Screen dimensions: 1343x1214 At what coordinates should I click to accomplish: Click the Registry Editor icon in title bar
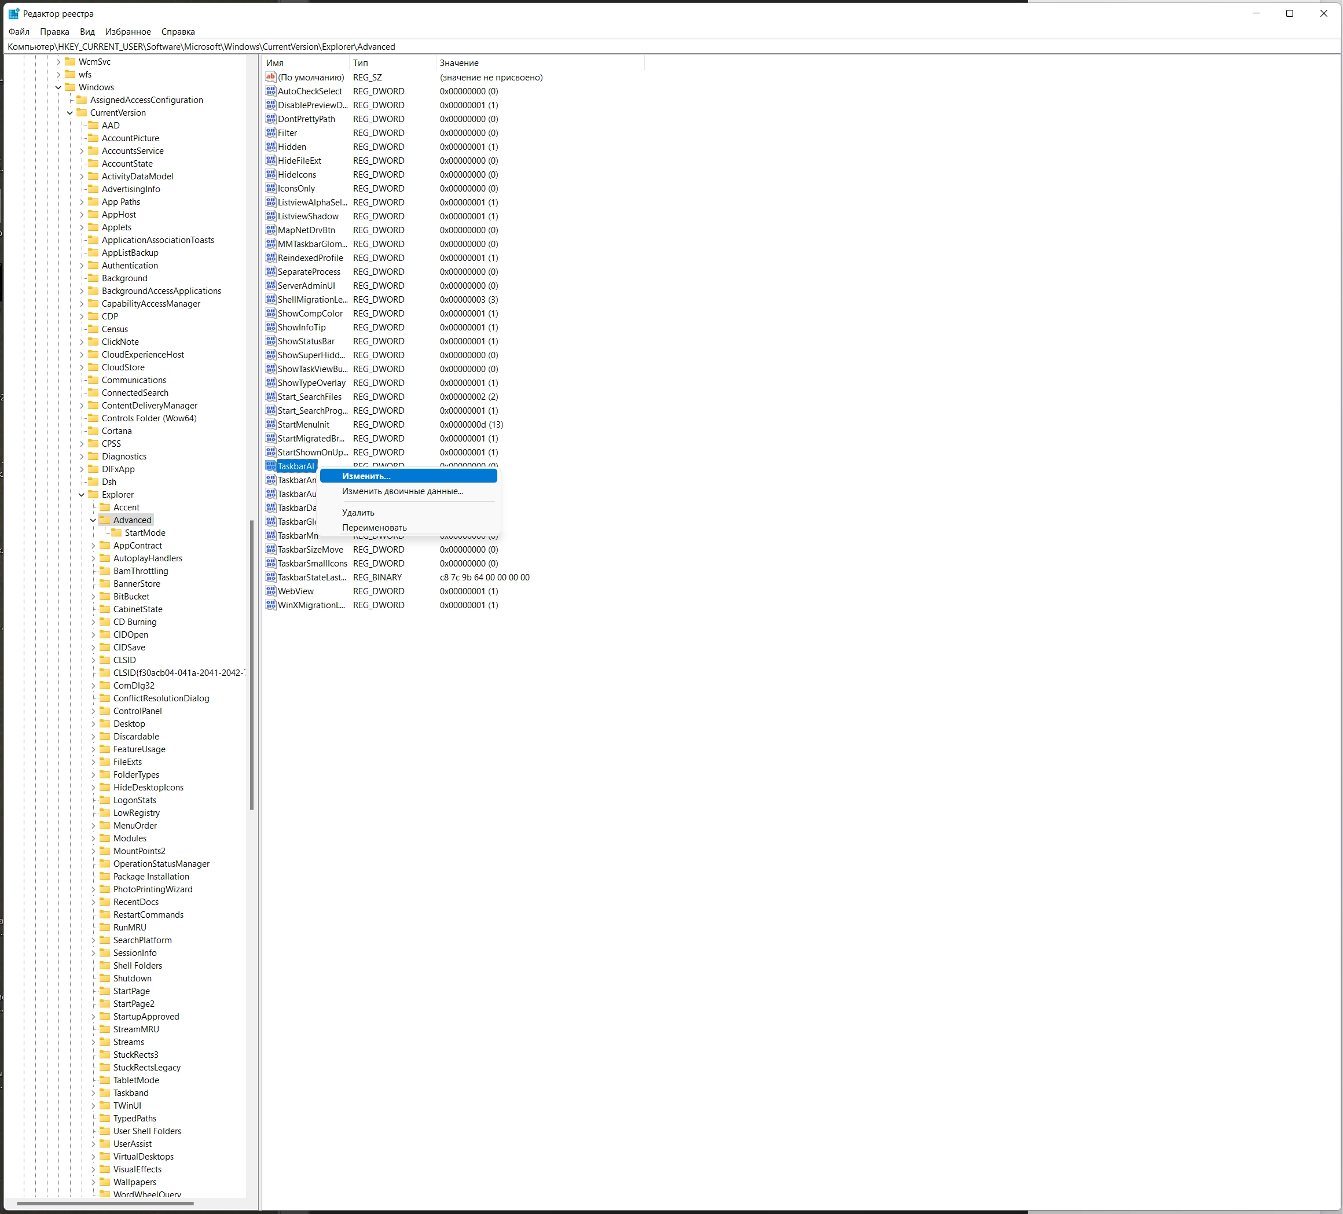[13, 13]
